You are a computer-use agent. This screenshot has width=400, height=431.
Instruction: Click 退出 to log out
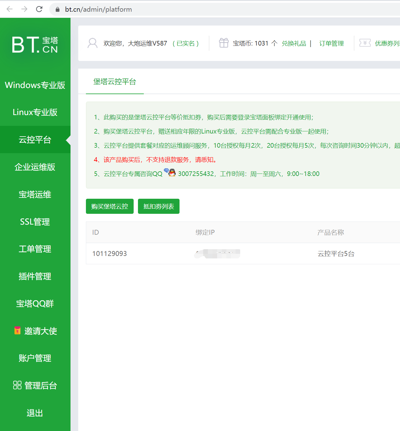click(35, 413)
